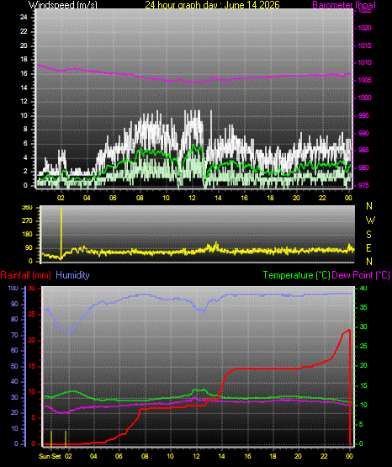Image resolution: width=392 pixels, height=467 pixels.
Task: Click the Windspeed (m/s) axis title
Action: click(x=63, y=5)
